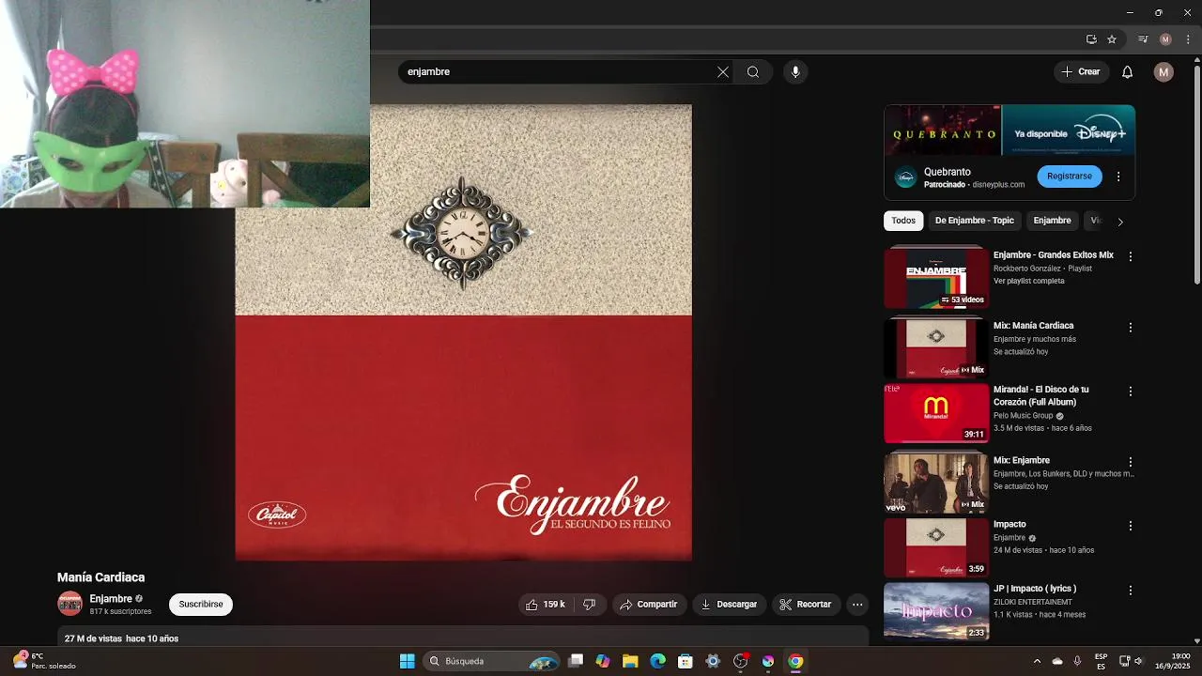Show more filter chips with the arrow
The height and width of the screenshot is (676, 1202).
[1119, 222]
